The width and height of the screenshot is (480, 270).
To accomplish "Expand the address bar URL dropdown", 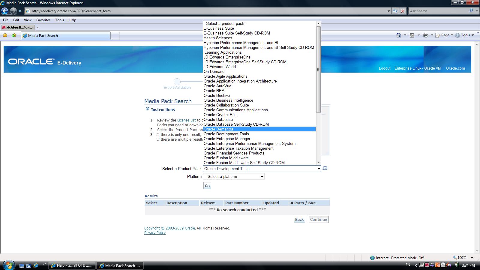I will pyautogui.click(x=388, y=11).
